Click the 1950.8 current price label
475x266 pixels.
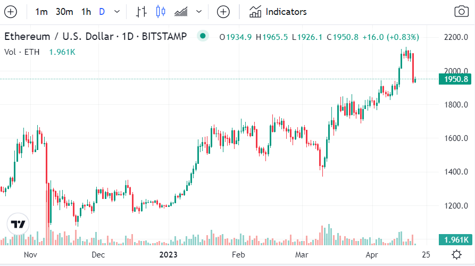(x=455, y=79)
